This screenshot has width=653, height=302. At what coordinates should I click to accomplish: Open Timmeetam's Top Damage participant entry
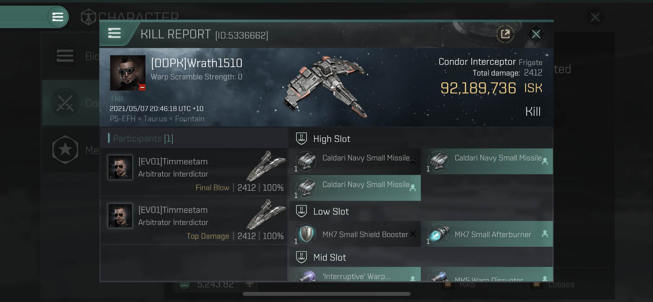(x=194, y=220)
